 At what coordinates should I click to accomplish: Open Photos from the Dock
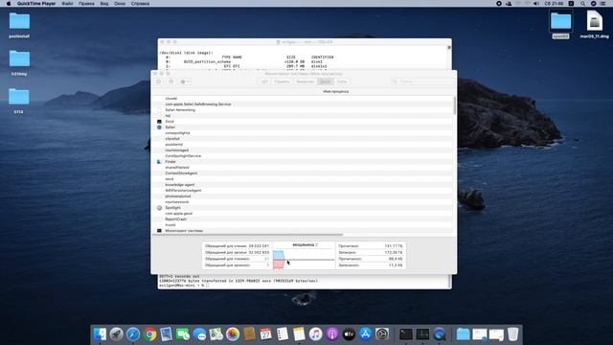point(233,334)
